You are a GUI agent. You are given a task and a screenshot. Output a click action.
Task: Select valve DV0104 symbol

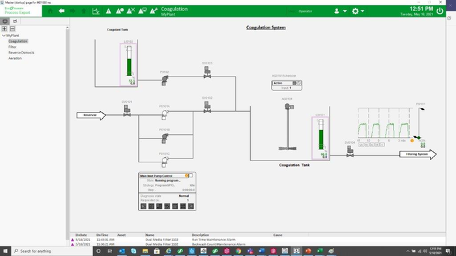350,151
